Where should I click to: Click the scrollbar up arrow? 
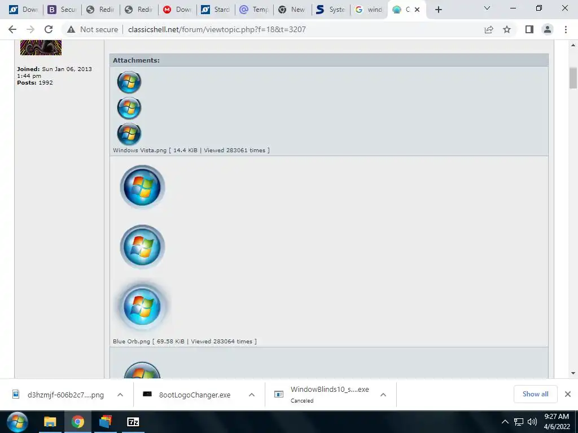[x=573, y=45]
